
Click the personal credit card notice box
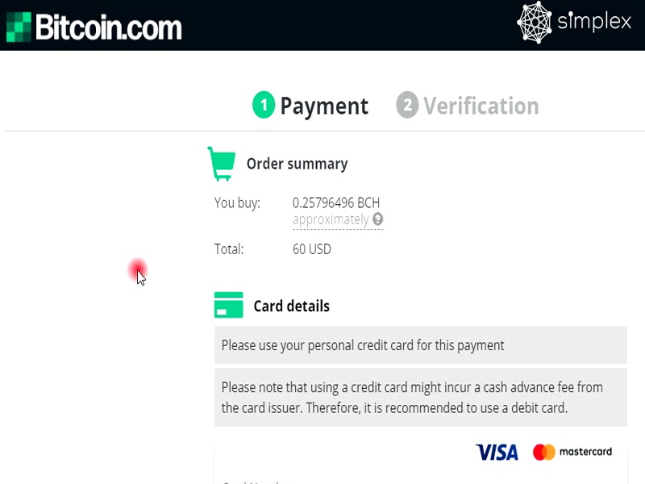pyautogui.click(x=420, y=345)
